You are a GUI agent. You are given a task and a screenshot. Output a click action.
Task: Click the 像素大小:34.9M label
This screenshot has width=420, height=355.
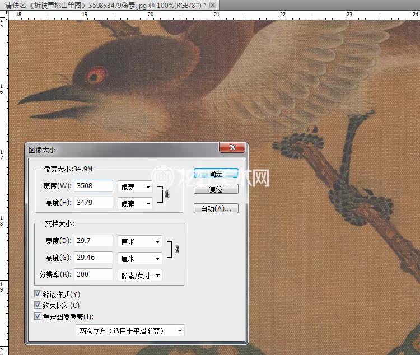(68, 169)
